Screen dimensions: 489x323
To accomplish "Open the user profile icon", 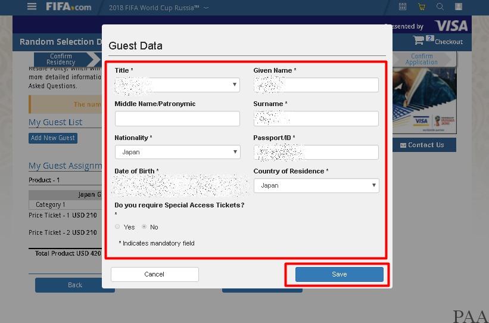I will (x=459, y=7).
